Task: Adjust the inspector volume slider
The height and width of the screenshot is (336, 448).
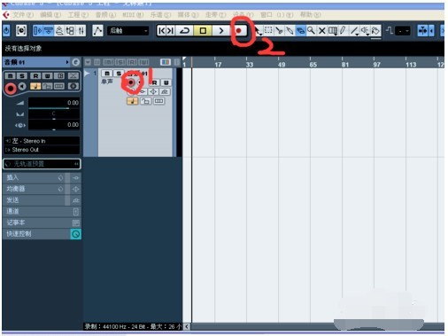Action: (x=54, y=103)
